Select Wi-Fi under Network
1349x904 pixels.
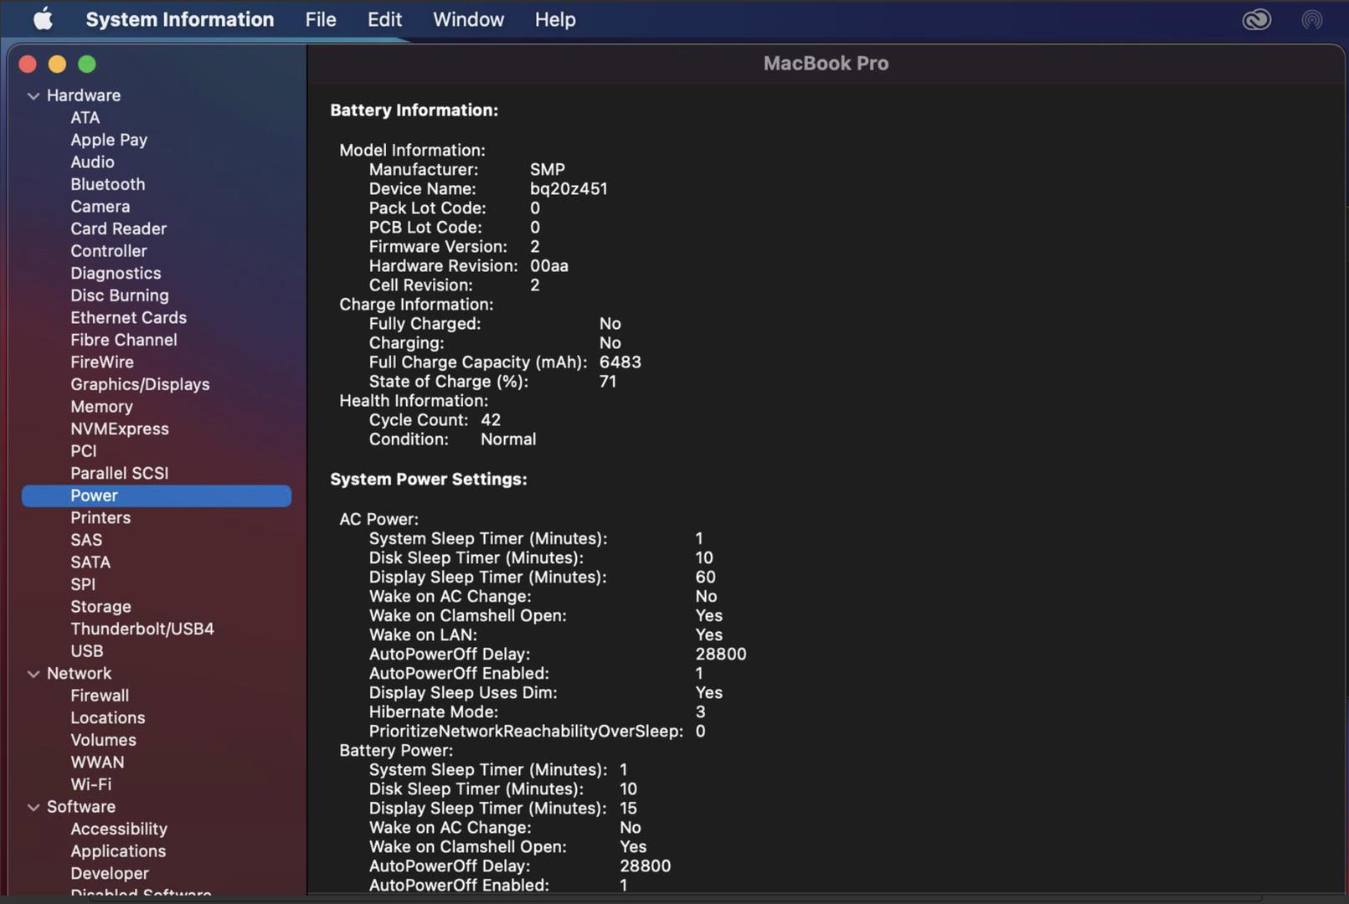point(90,784)
